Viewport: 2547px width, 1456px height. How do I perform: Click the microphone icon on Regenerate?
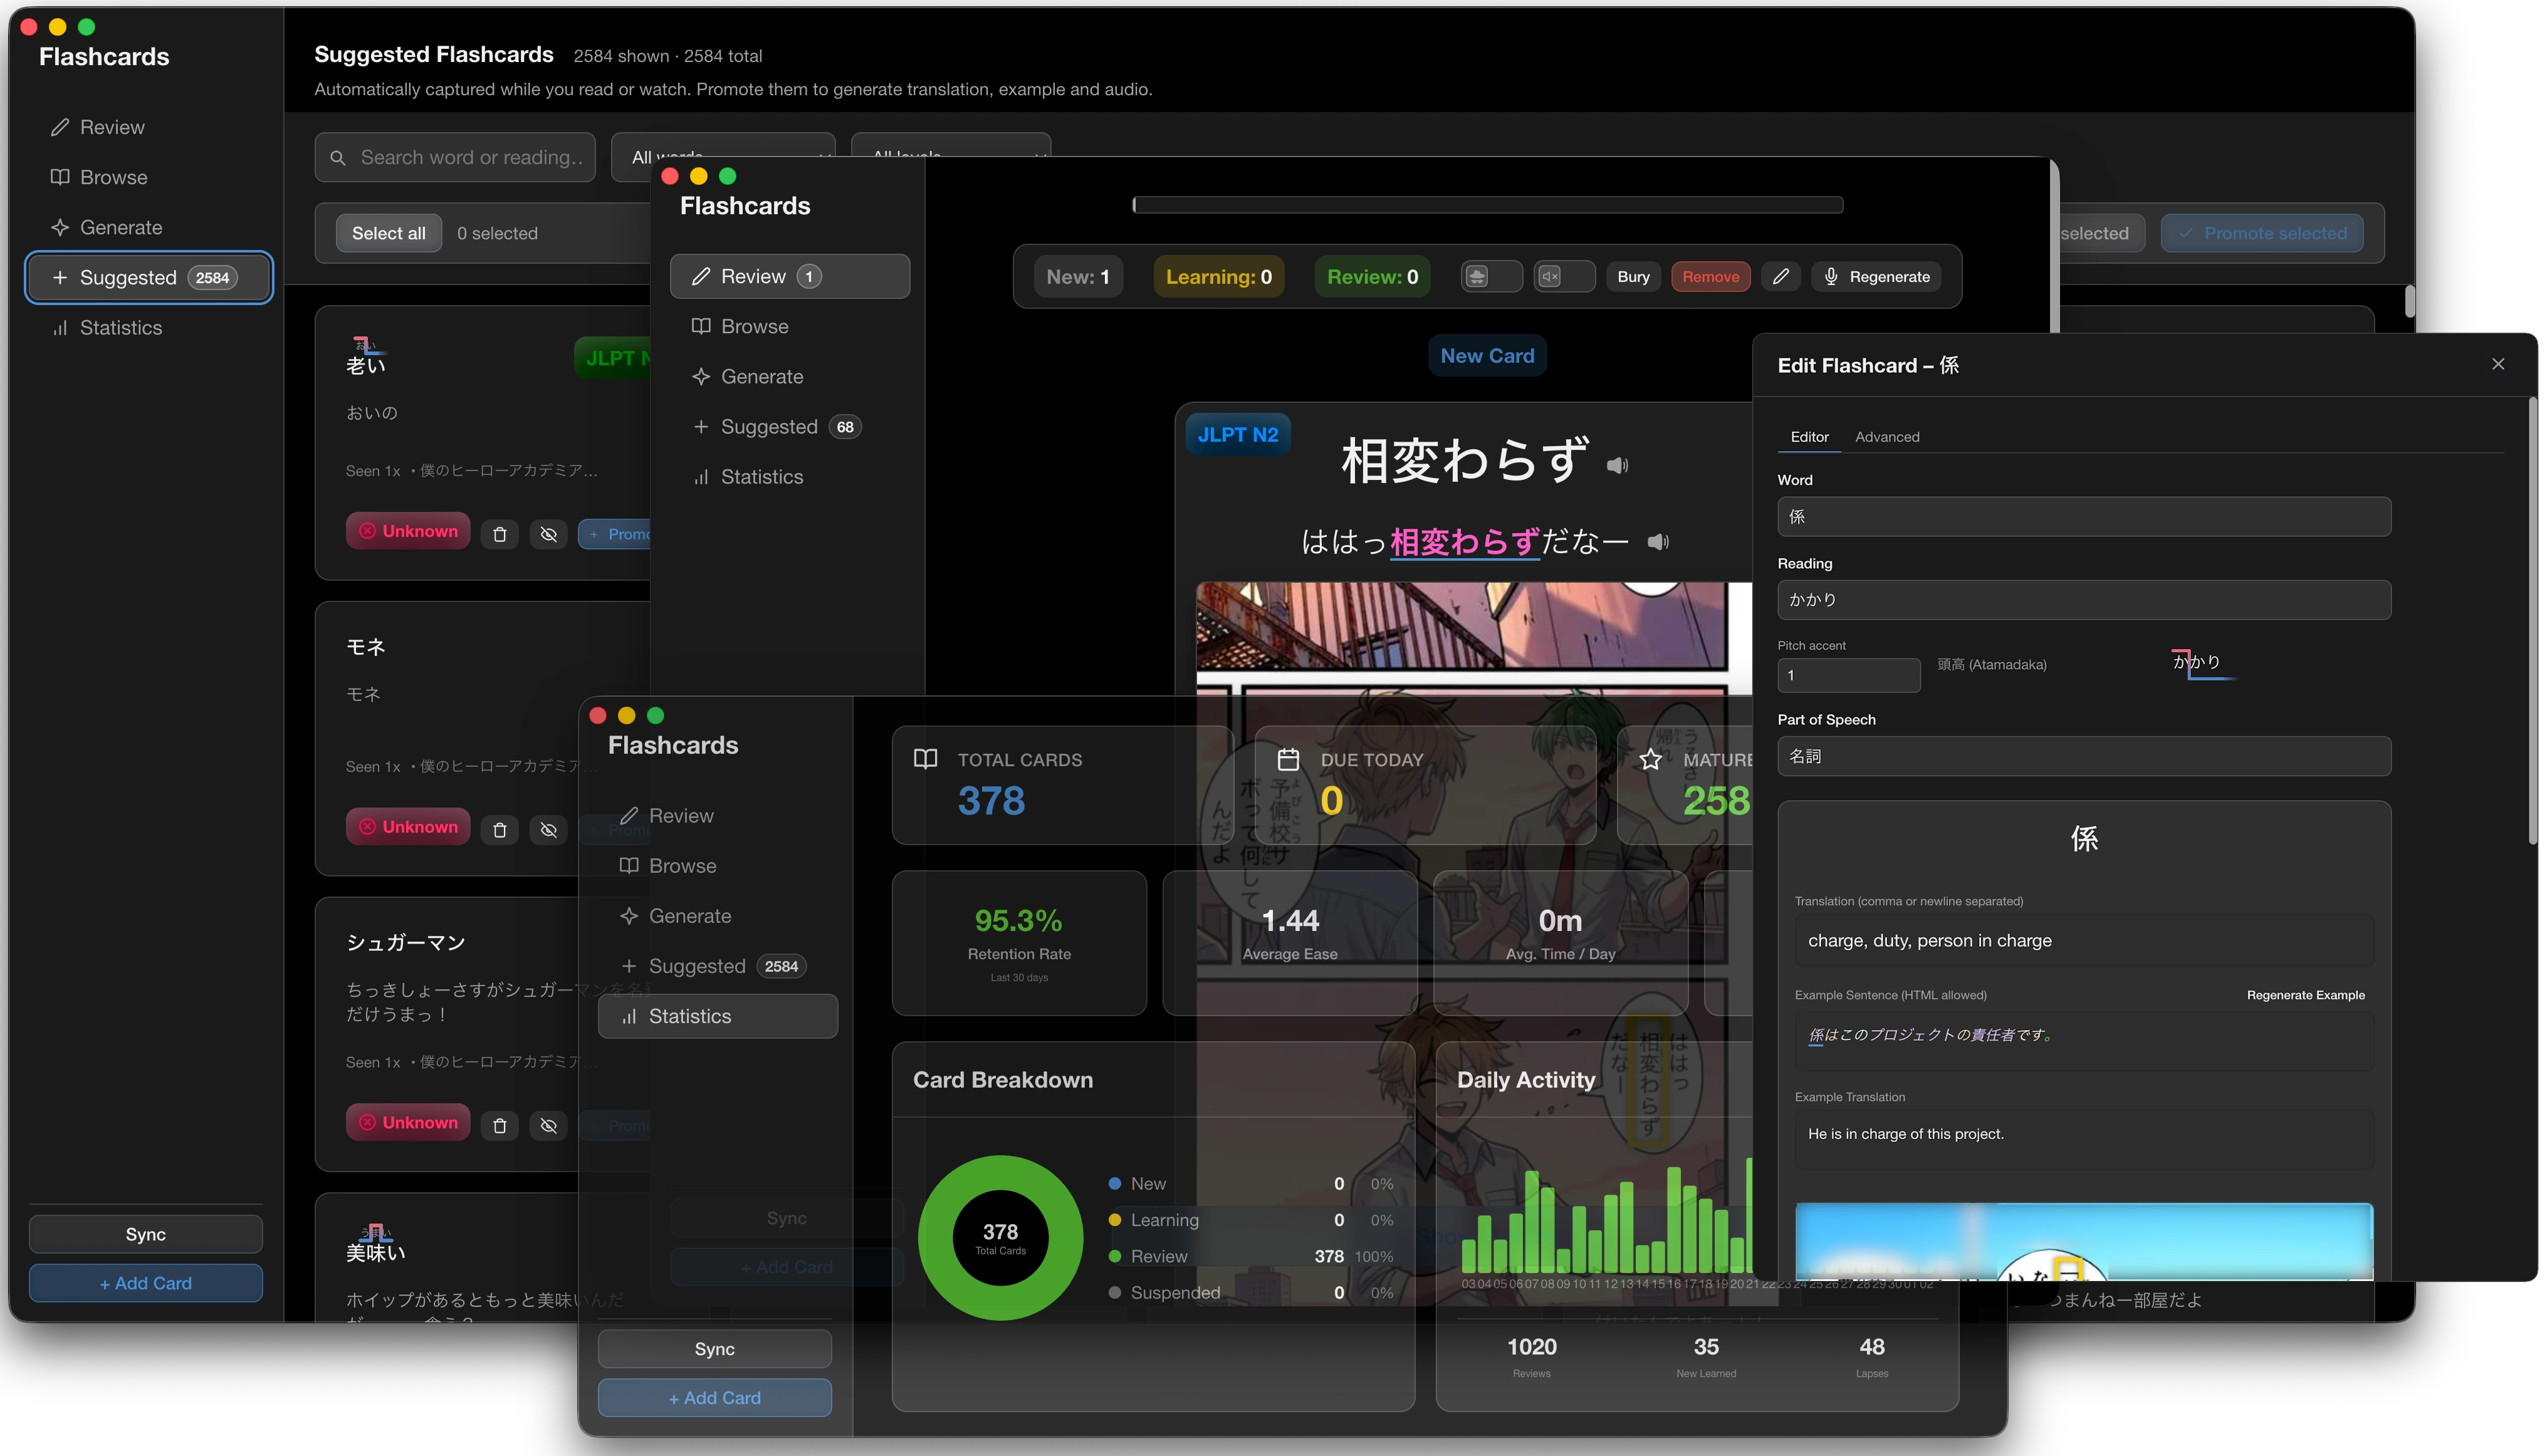coord(1831,277)
